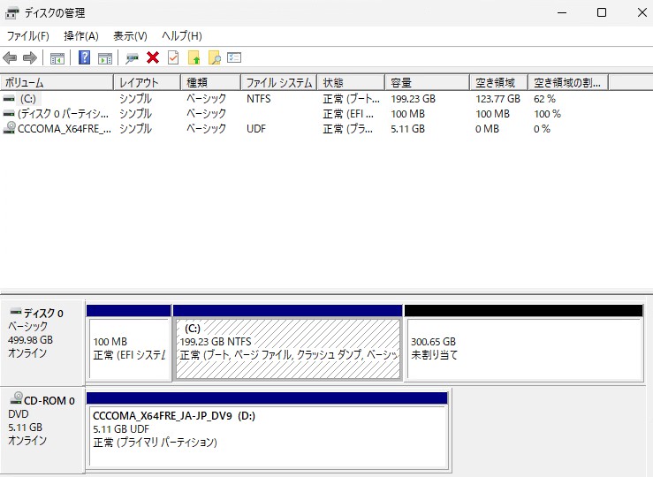The height and width of the screenshot is (477, 653).
Task: Click the Disk Management title bar app icon
Action: [11, 13]
